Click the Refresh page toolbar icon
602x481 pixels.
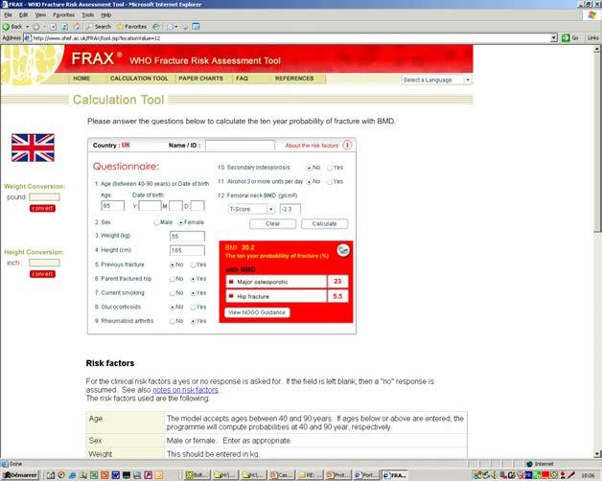pos(65,27)
